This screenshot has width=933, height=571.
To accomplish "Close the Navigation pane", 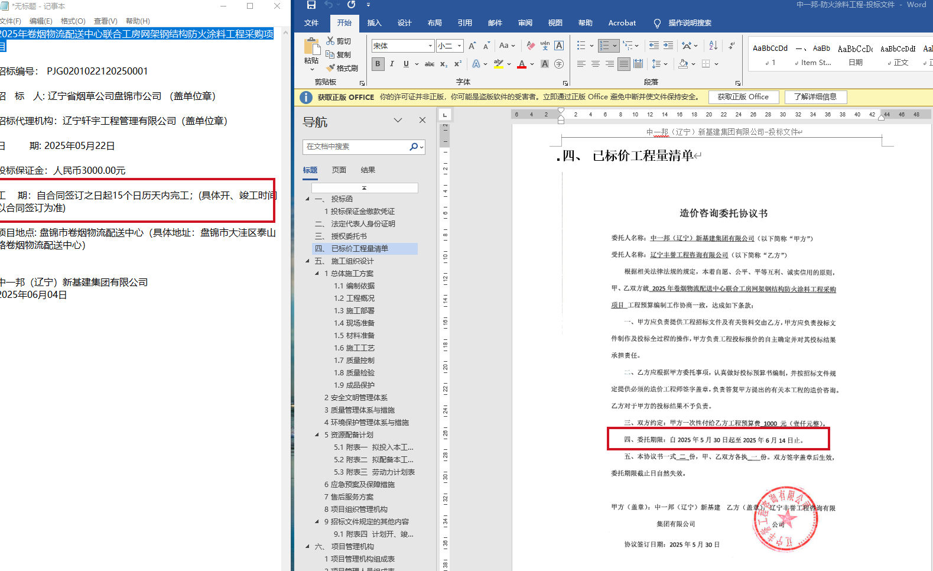I will click(x=422, y=120).
